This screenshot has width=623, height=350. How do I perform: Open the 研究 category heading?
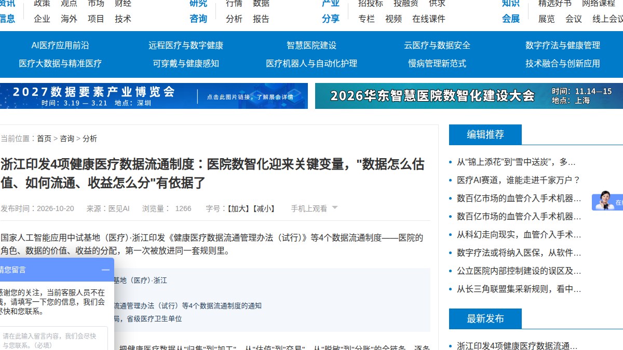pos(198,3)
